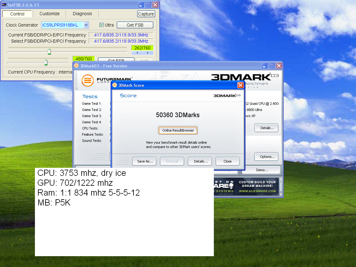Click the 'MB: P5K' note line
Viewport: 356px width, 267px height.
(x=54, y=202)
